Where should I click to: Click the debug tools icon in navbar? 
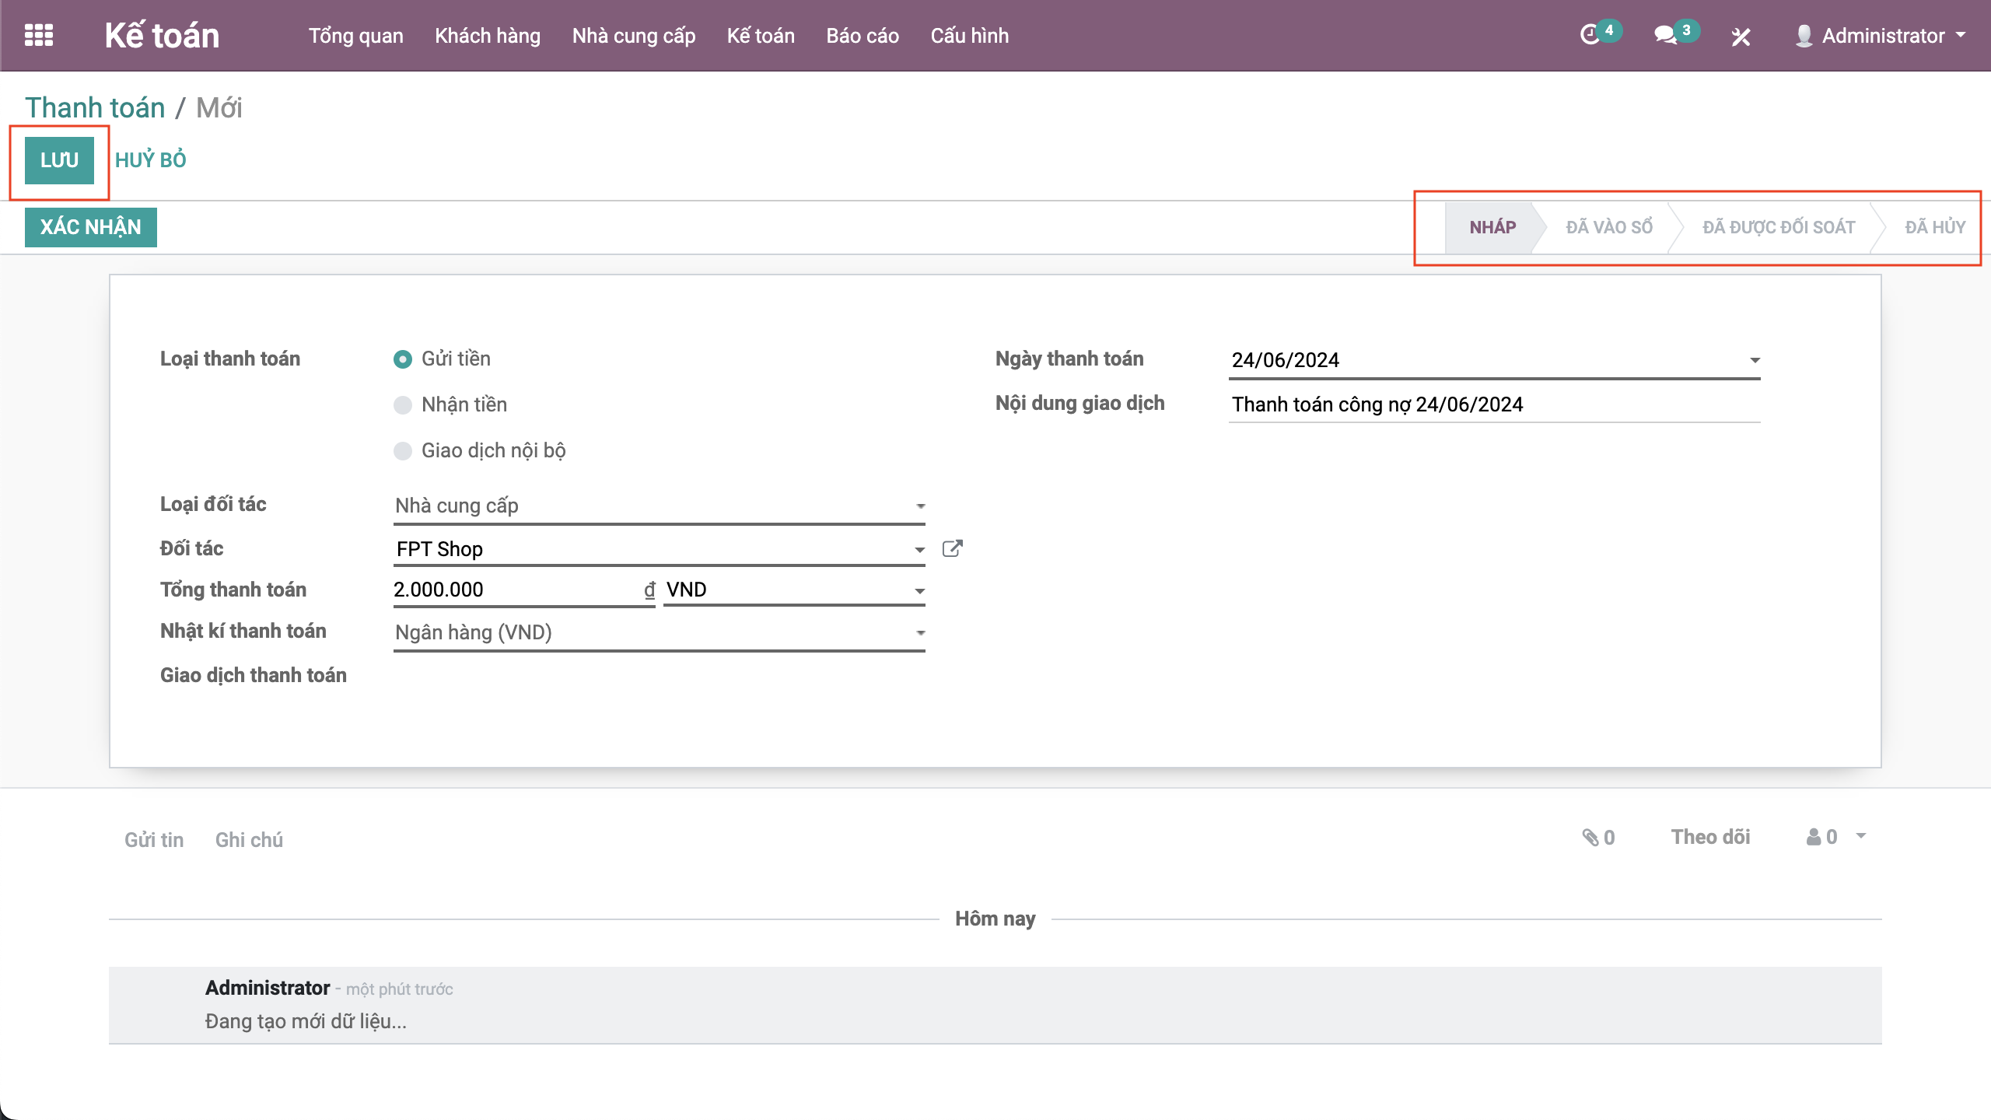click(x=1741, y=37)
